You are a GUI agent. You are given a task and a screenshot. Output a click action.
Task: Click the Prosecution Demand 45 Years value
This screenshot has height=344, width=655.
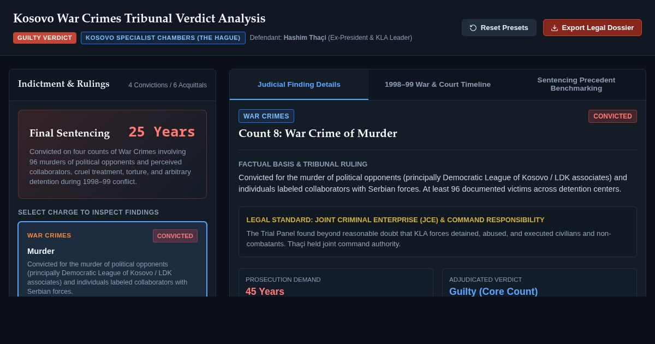coord(265,292)
